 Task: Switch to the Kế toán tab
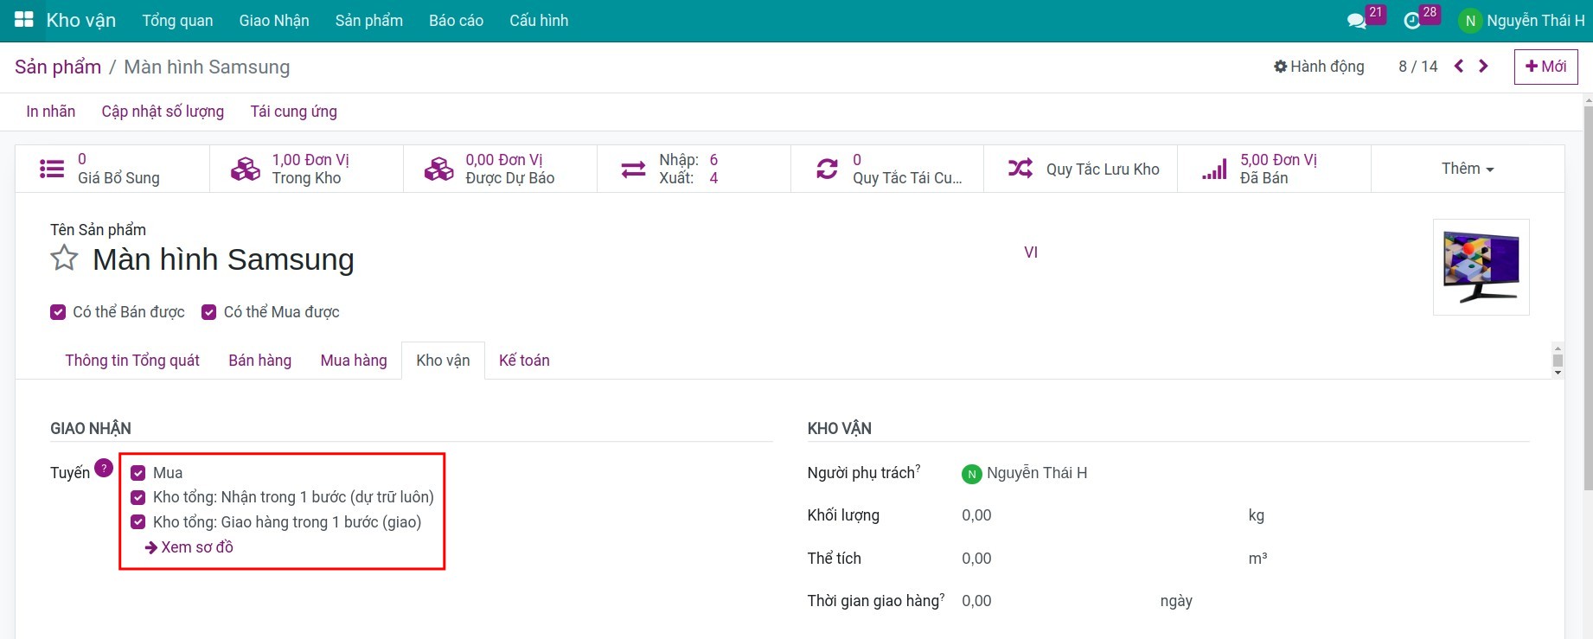pos(524,361)
